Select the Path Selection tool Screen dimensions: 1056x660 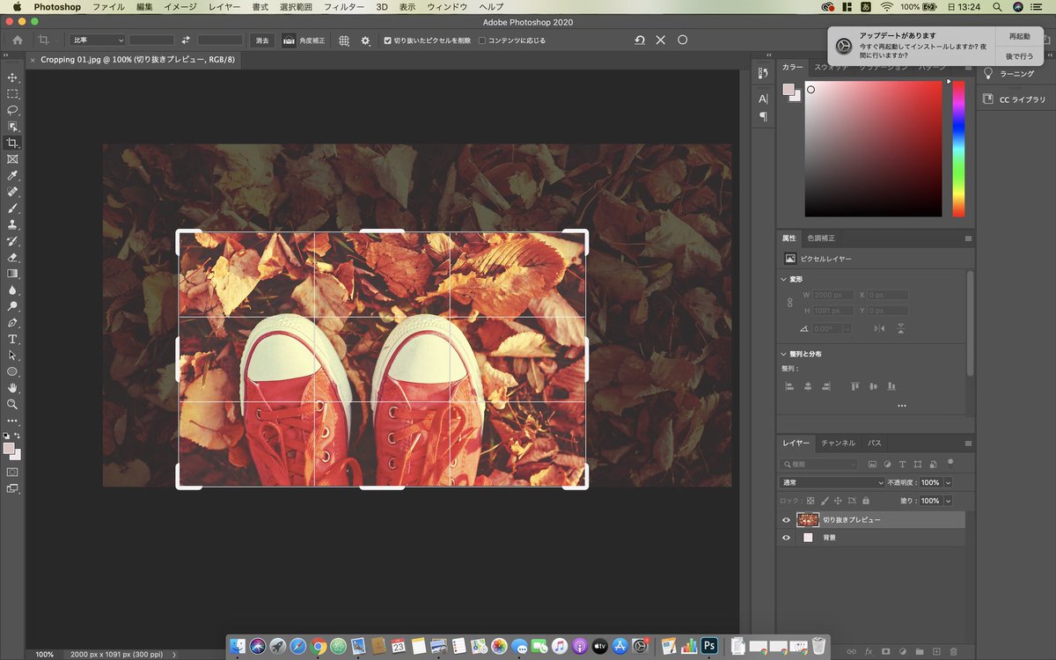point(12,356)
